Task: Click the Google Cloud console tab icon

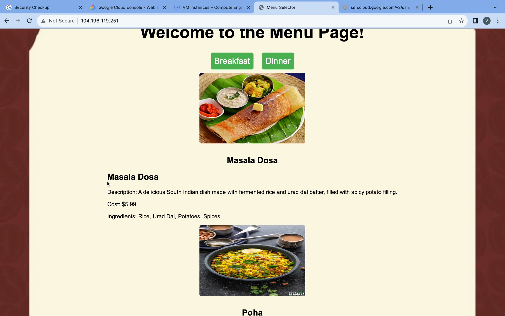Action: pyautogui.click(x=93, y=7)
